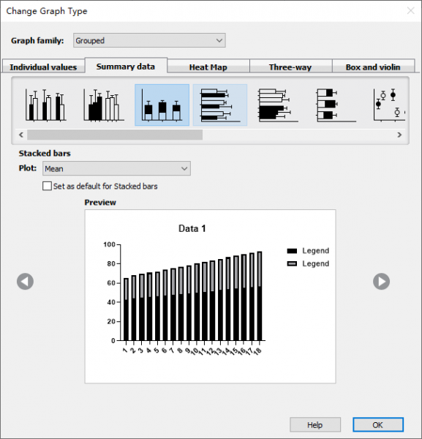Choose the horizontal interleaved bars icon
Screen dimensions: 422x439
220,105
